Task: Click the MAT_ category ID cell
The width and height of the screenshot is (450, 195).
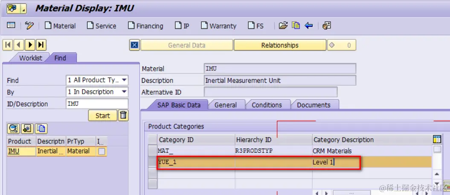Action: pyautogui.click(x=196, y=151)
